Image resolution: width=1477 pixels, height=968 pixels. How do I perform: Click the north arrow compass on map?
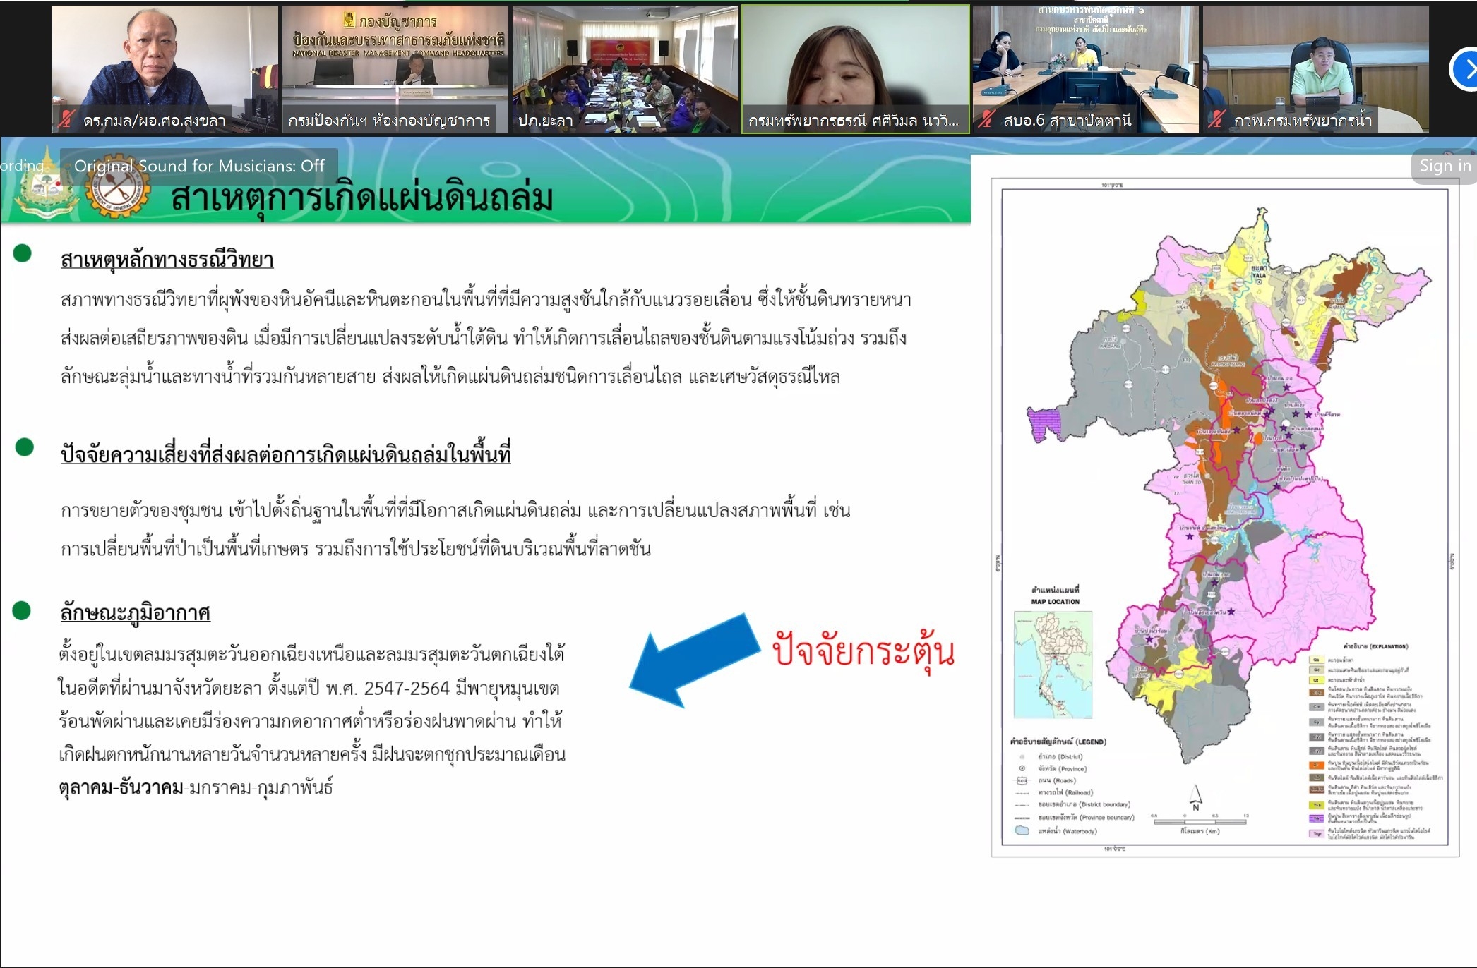[1195, 797]
